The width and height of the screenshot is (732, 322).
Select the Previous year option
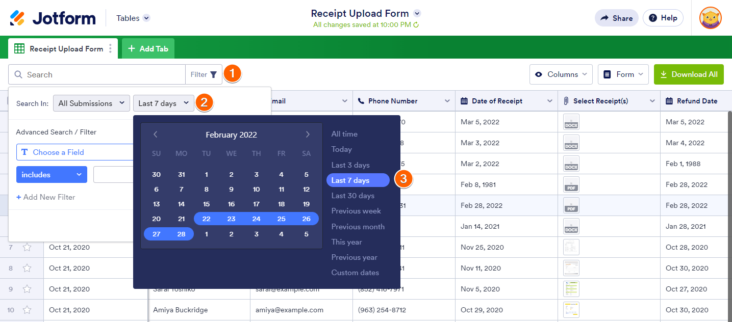click(355, 257)
